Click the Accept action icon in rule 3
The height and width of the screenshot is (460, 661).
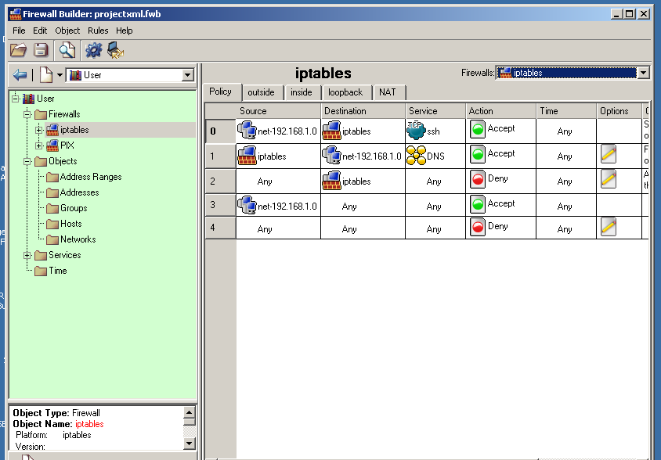[478, 205]
